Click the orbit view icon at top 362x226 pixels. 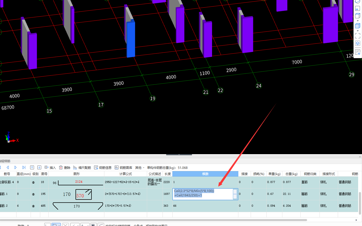(357, 2)
